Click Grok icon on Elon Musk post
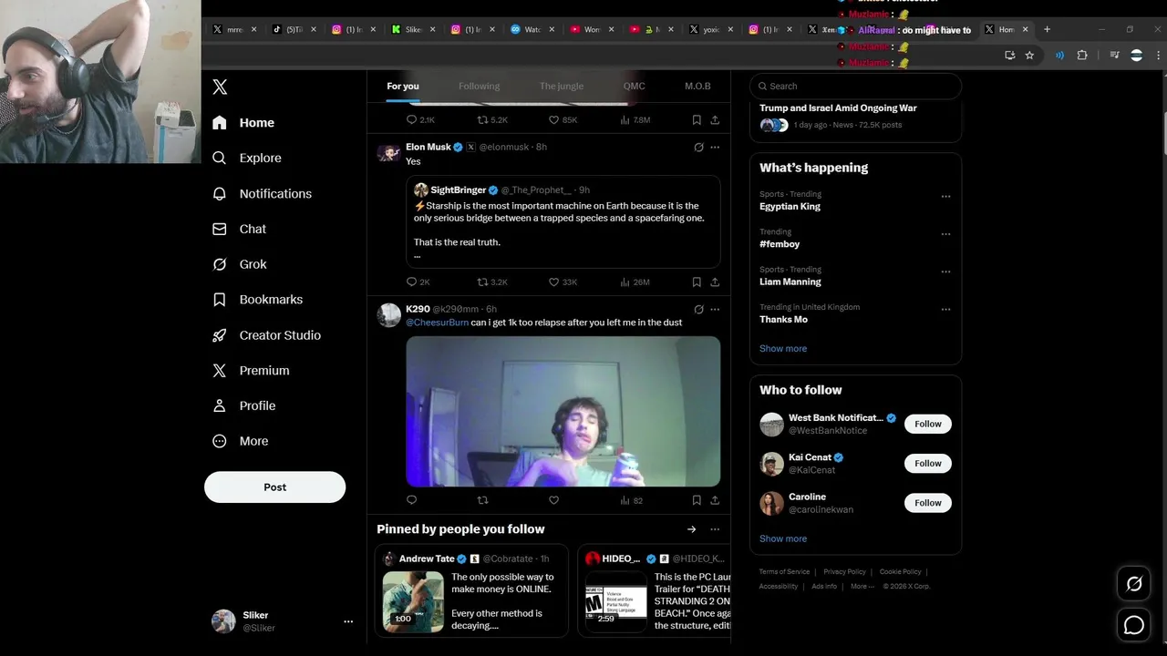Screen dimensions: 1167x656 click(698, 147)
